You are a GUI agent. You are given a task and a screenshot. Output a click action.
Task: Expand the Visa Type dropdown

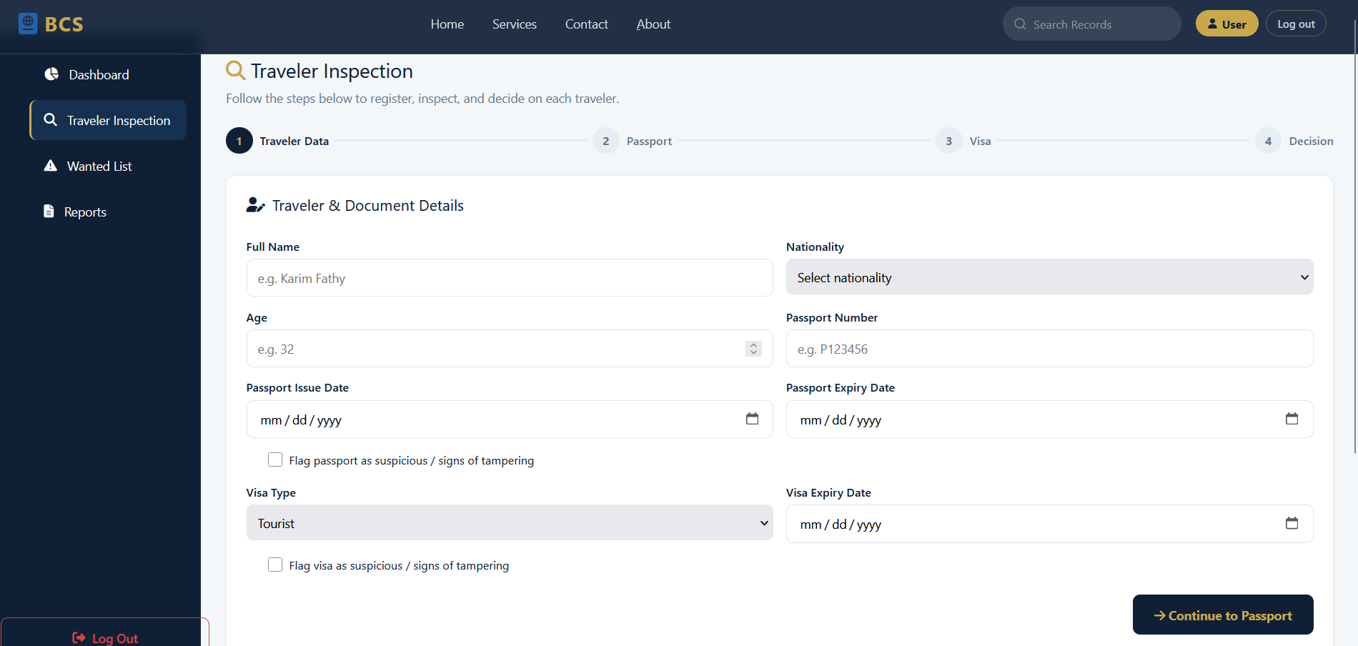click(510, 523)
